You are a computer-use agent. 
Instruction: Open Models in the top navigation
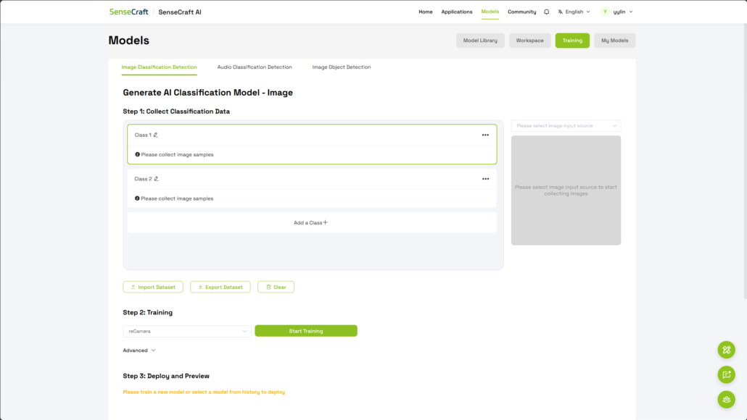click(490, 12)
